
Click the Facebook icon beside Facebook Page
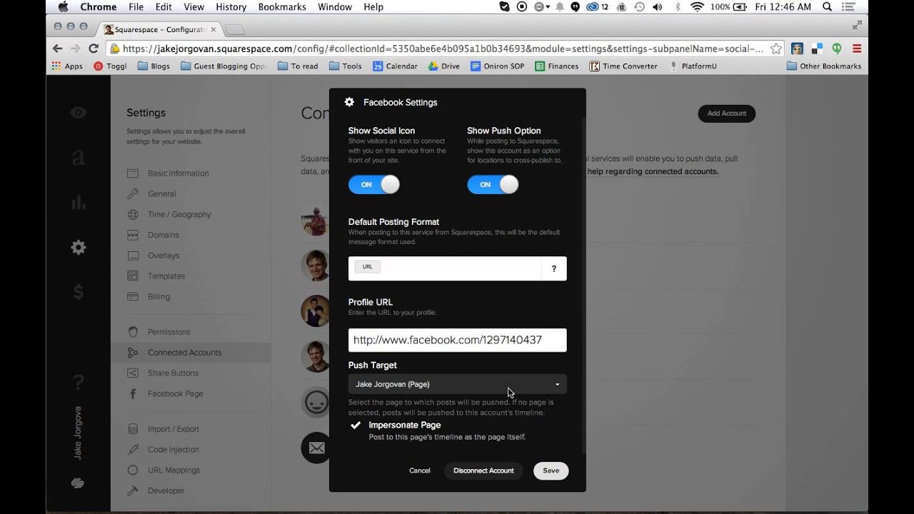pos(133,393)
